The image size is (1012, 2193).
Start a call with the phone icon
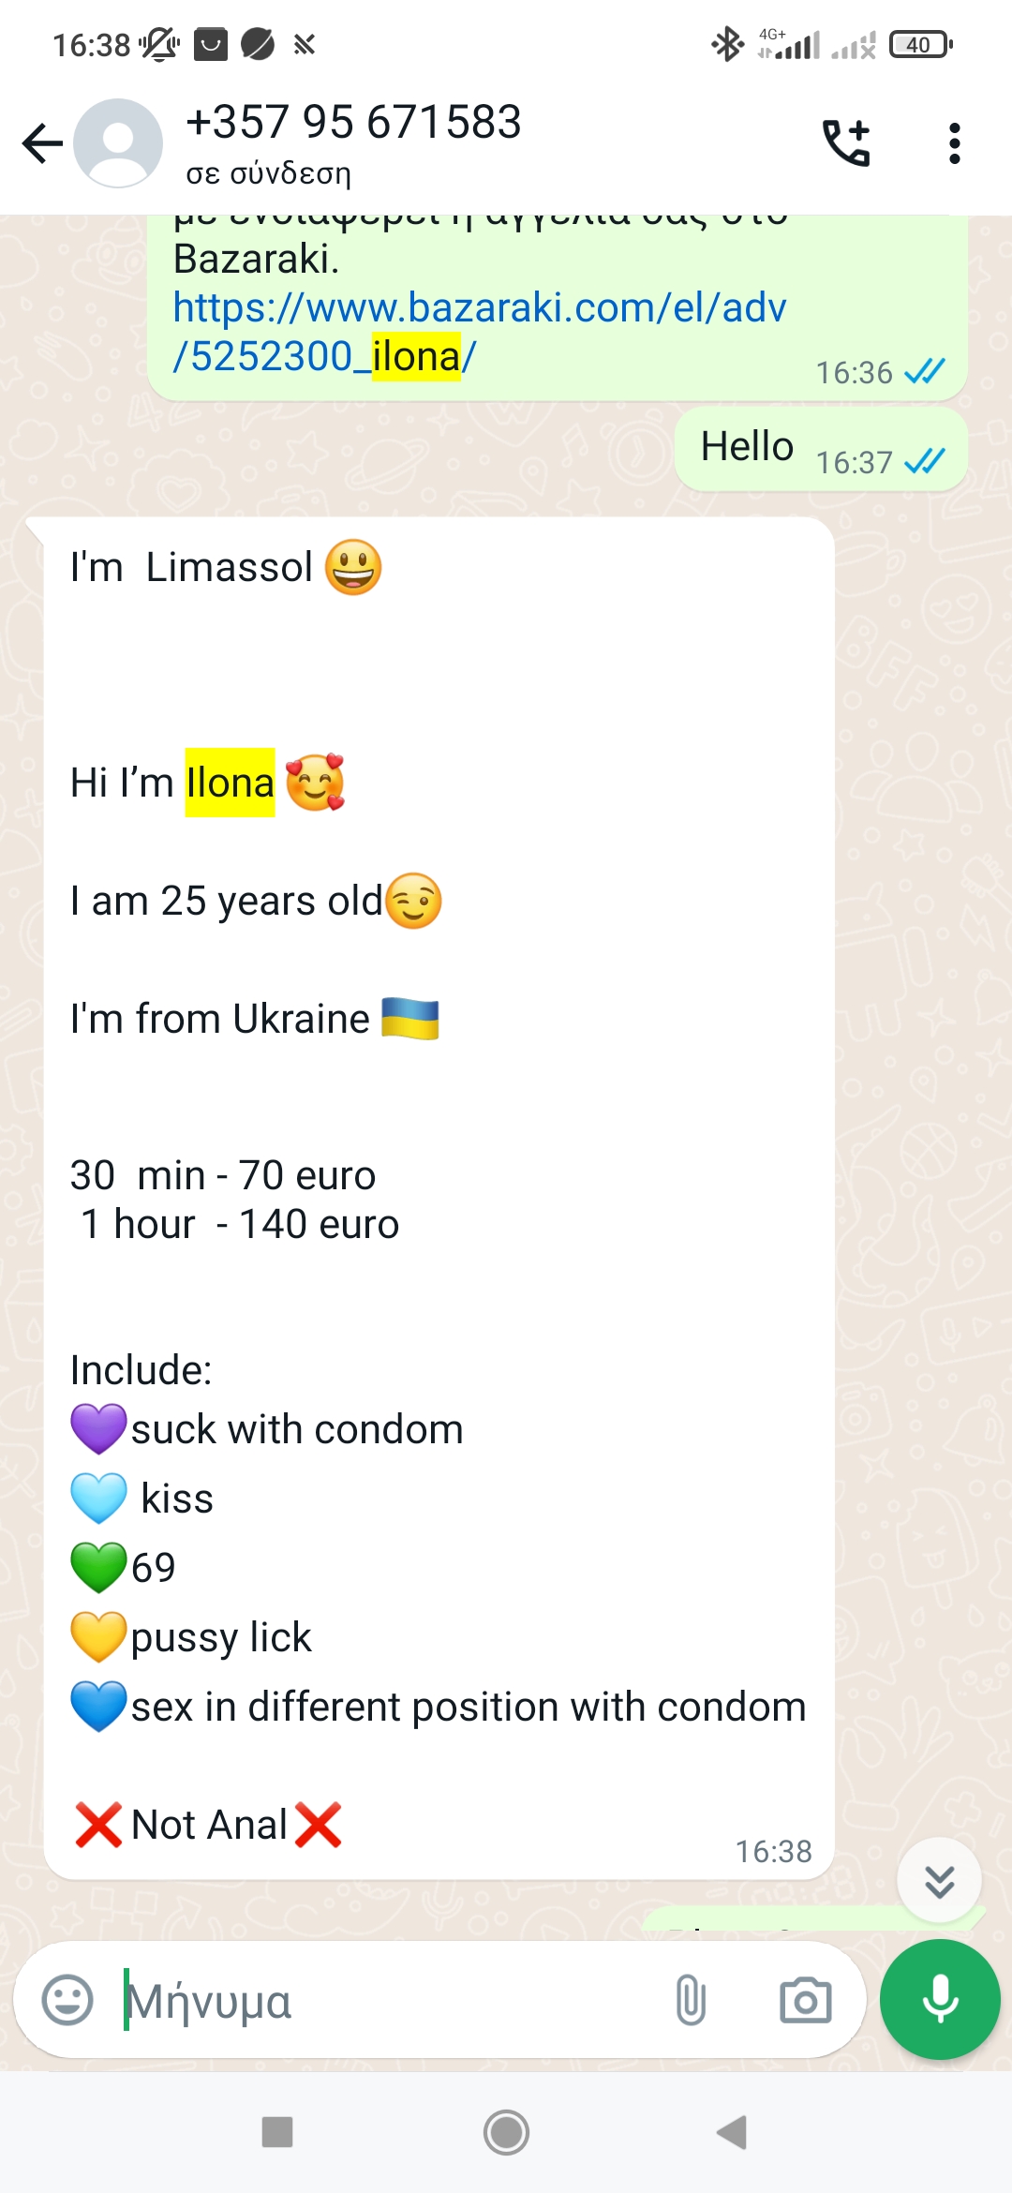[x=846, y=143]
